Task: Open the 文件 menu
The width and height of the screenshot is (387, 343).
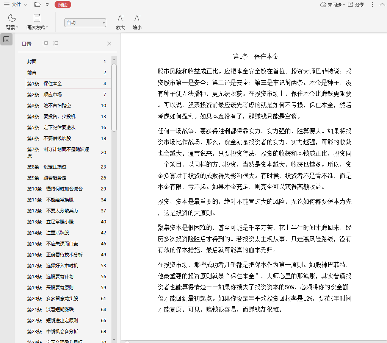Action: 15,5
